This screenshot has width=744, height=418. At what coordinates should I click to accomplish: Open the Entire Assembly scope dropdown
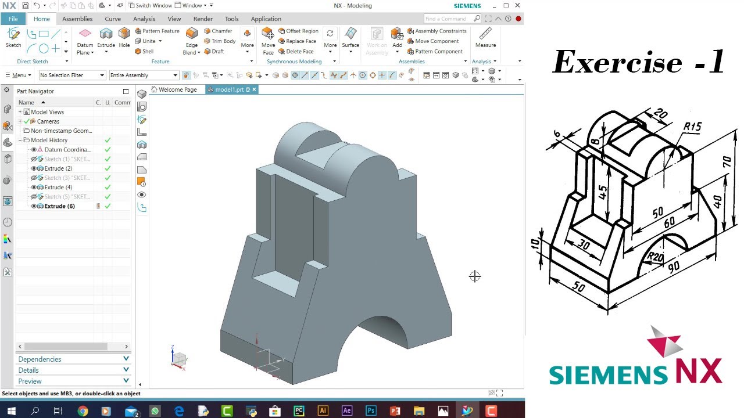144,75
